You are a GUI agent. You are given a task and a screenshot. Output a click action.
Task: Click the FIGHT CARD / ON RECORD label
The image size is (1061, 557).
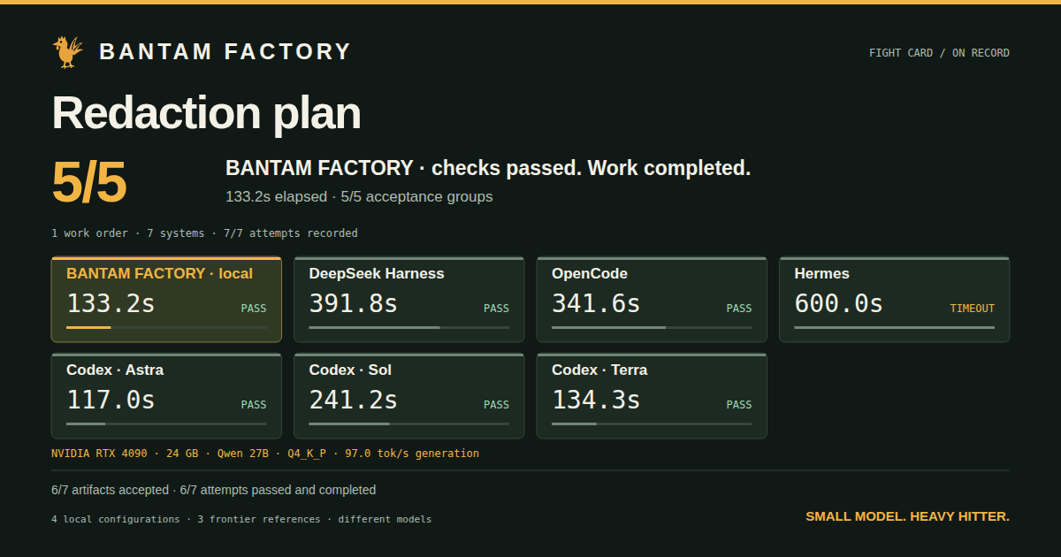click(x=939, y=53)
